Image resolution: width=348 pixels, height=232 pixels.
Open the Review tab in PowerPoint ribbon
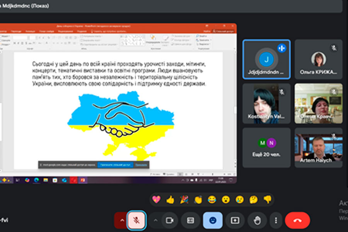tap(65, 31)
